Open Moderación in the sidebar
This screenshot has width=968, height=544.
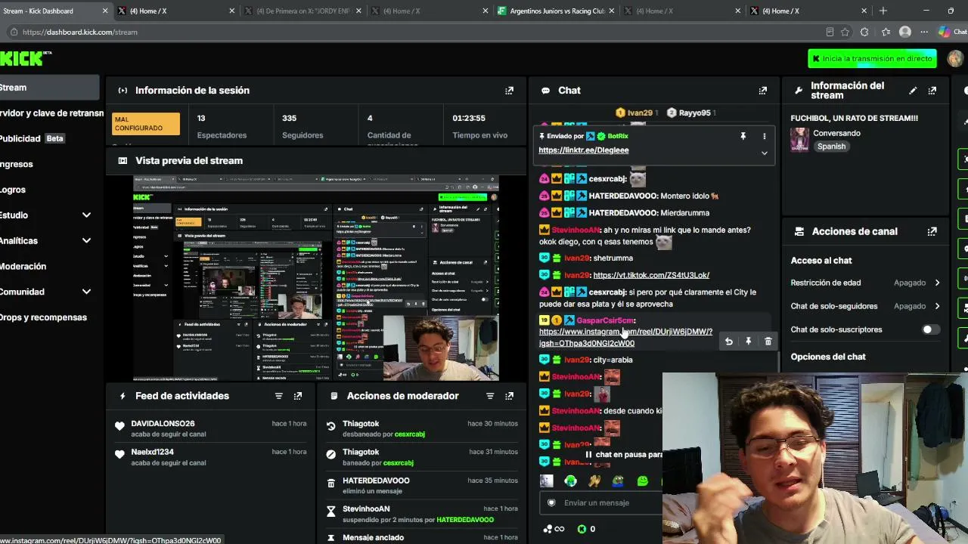23,266
